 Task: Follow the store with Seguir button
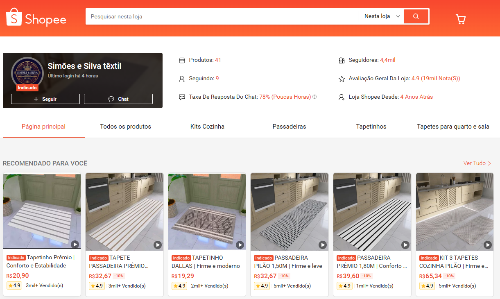pyautogui.click(x=45, y=99)
